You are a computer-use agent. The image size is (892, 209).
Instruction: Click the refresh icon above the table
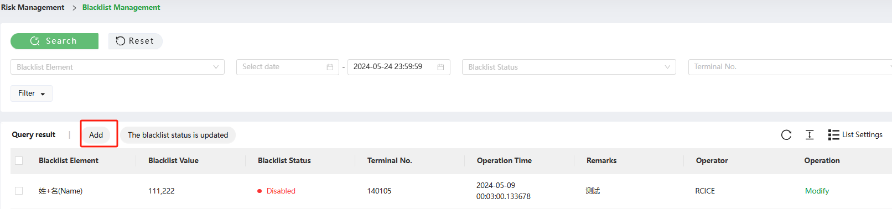(786, 135)
